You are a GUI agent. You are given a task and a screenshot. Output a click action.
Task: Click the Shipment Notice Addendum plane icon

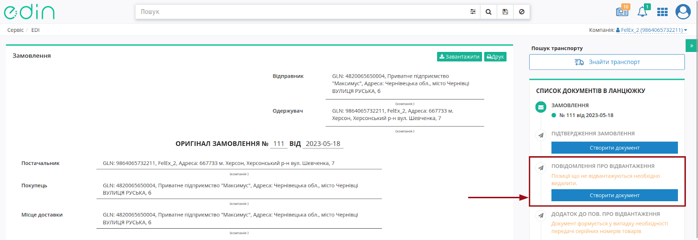point(541,215)
